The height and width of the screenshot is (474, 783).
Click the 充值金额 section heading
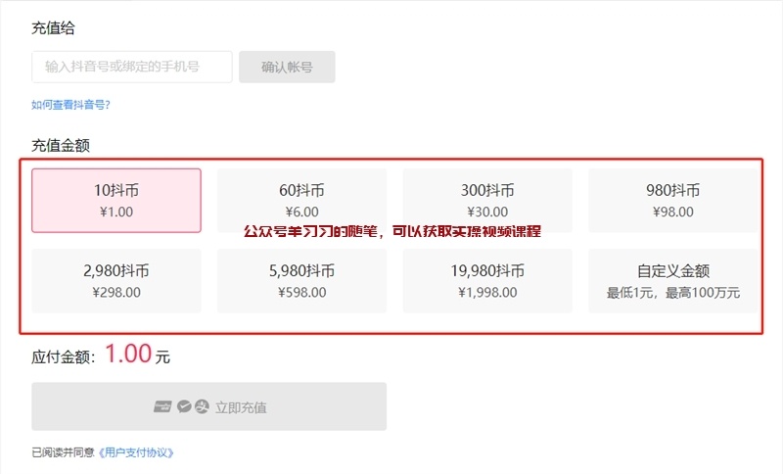click(x=61, y=145)
